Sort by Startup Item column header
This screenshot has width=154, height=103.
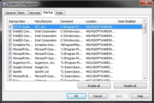pos(20,21)
